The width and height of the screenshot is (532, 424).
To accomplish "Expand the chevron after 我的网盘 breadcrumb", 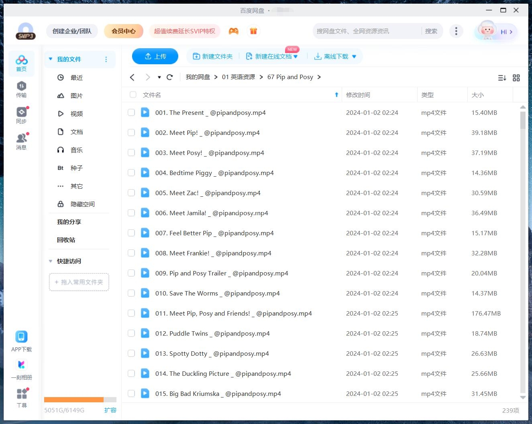I will [216, 77].
